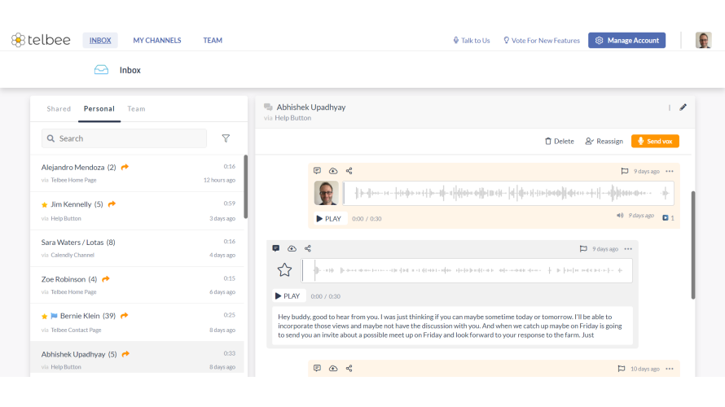The height and width of the screenshot is (407, 725).
Task: Click the pencil edit icon beside Abhishek Upadhyay
Action: click(x=683, y=107)
